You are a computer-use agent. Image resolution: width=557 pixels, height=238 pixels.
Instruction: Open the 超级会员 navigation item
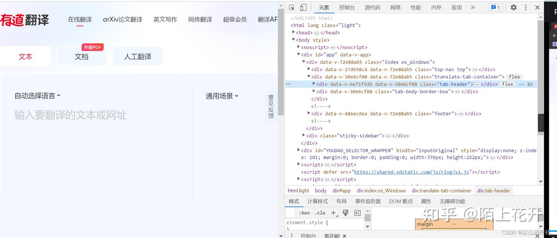tap(235, 19)
